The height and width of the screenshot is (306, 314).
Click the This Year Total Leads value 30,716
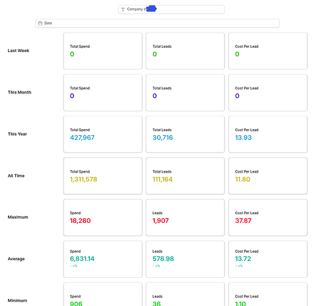(x=163, y=138)
